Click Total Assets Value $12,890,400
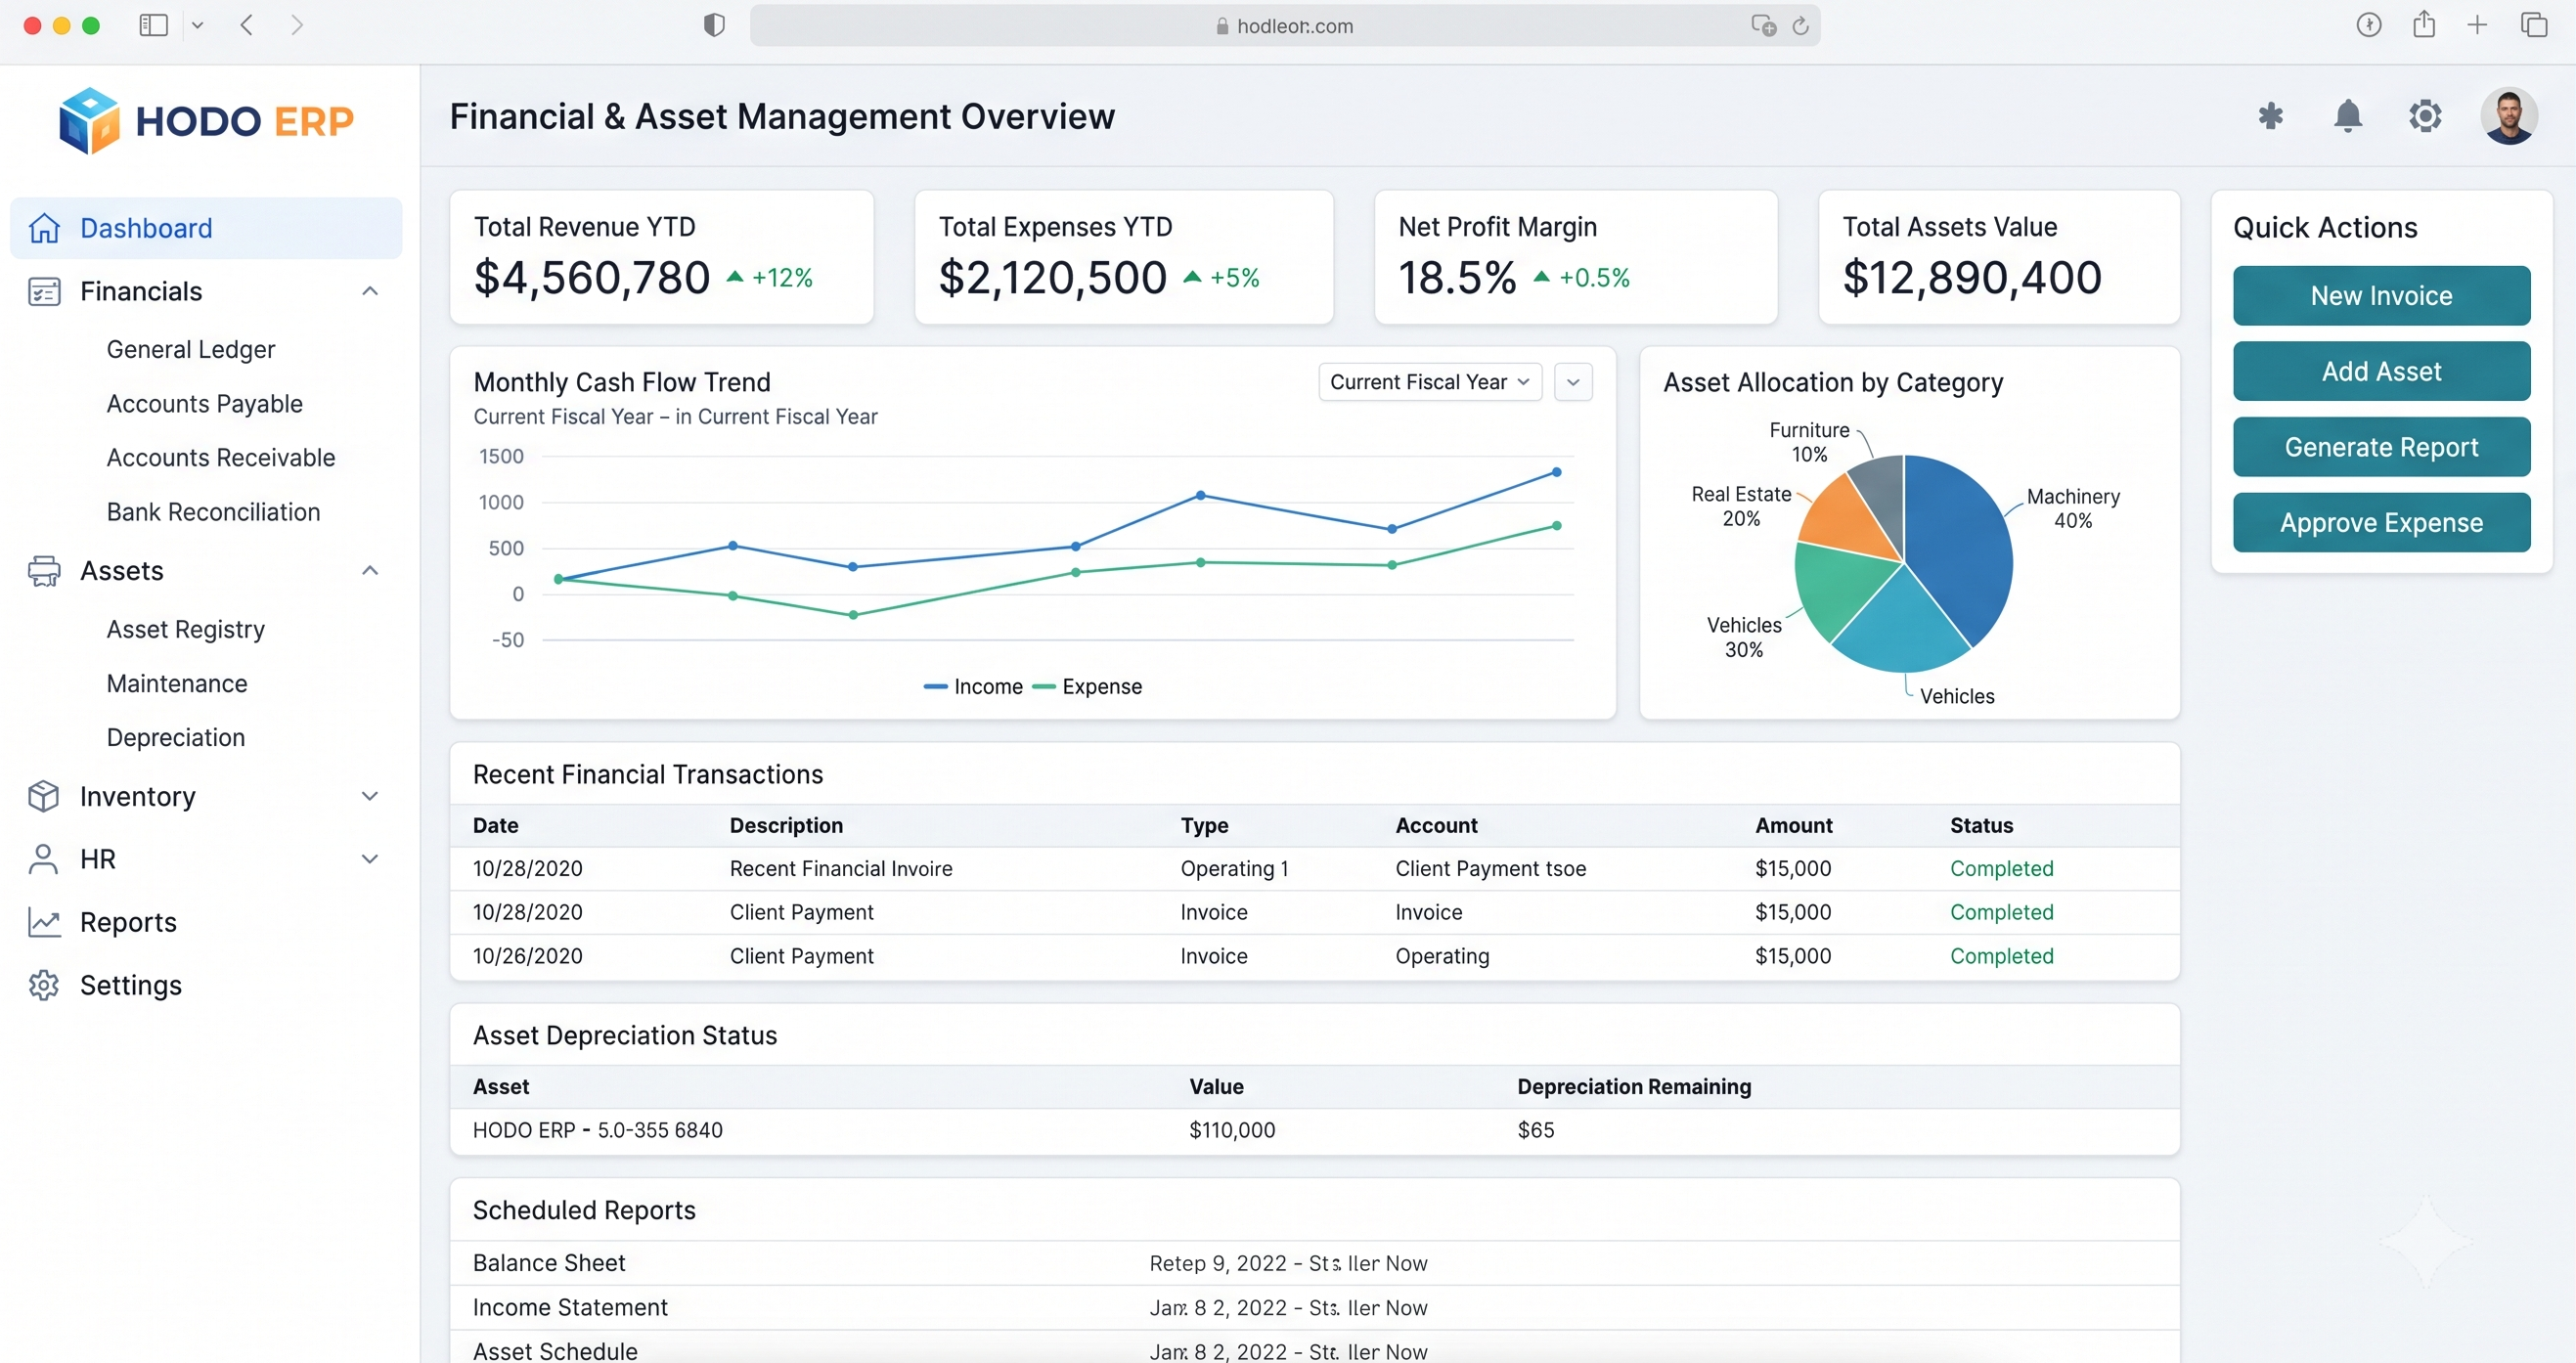Screen dimensions: 2576x1363 [1972, 277]
